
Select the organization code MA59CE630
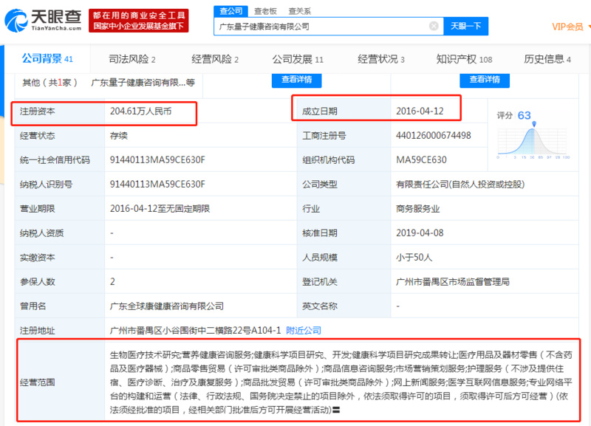(421, 160)
